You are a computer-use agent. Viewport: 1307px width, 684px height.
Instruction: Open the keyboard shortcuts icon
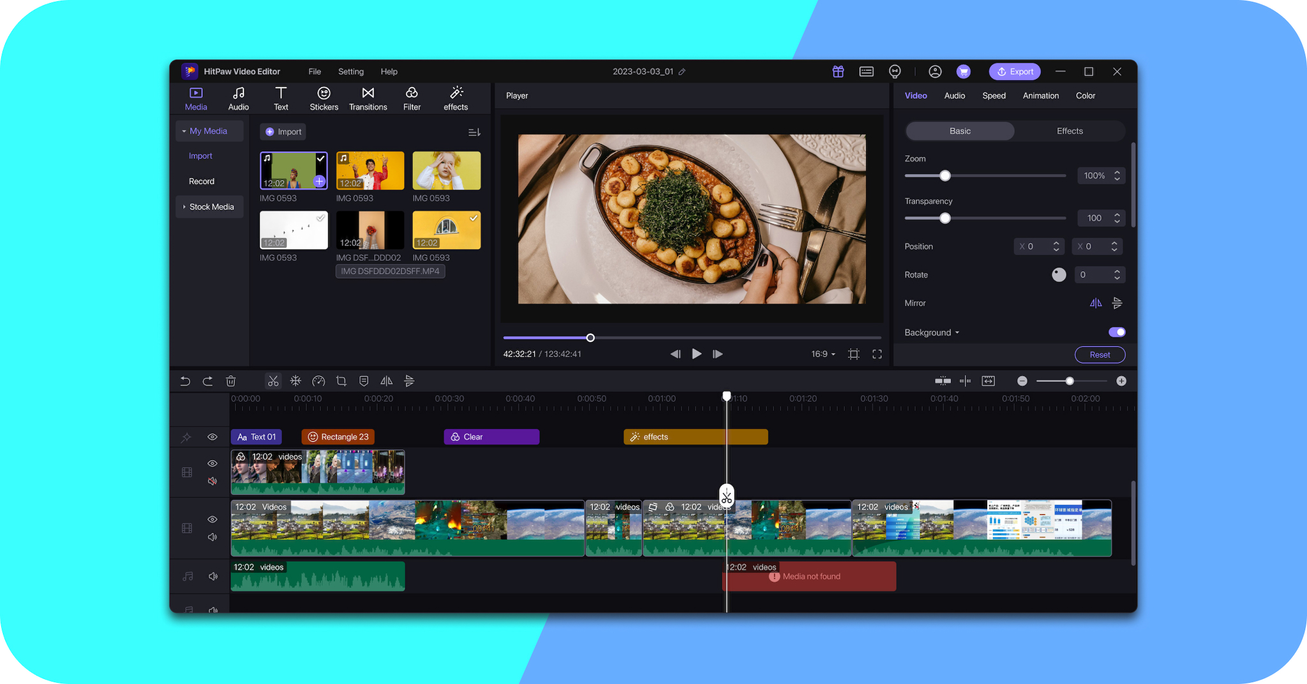tap(867, 71)
